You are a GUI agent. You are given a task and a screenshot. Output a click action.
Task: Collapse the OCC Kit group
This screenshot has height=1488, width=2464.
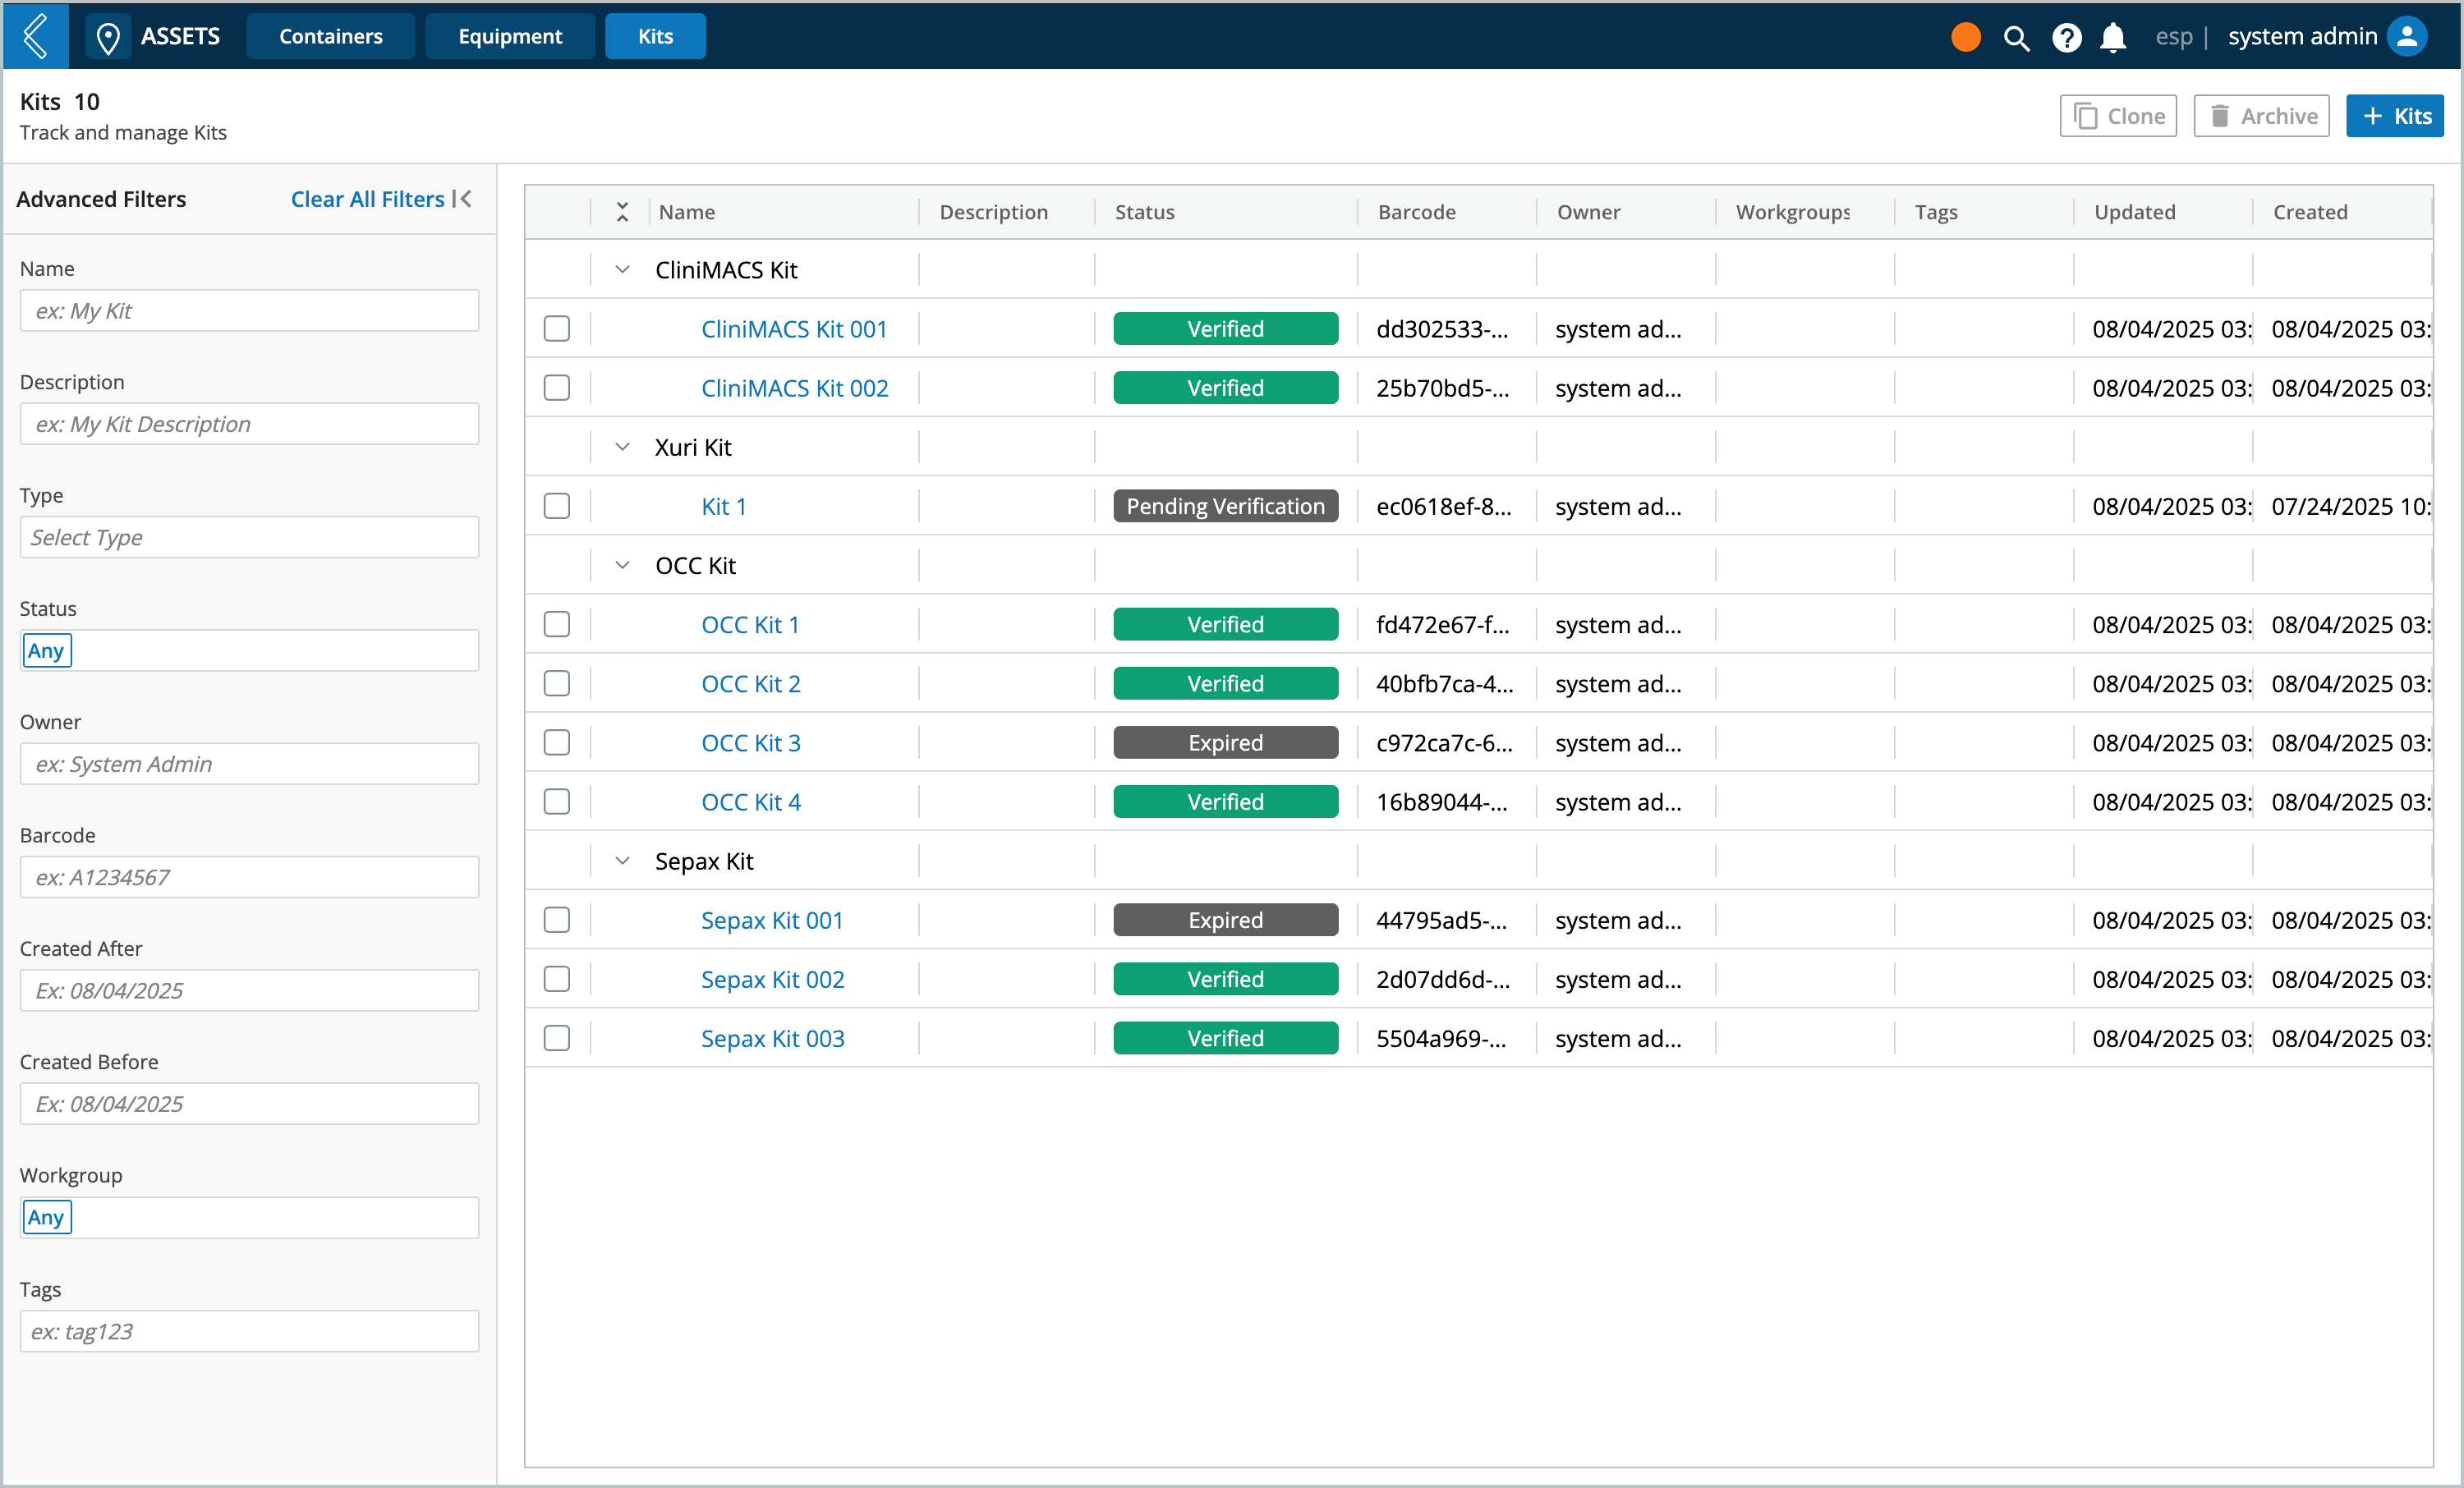pos(622,565)
